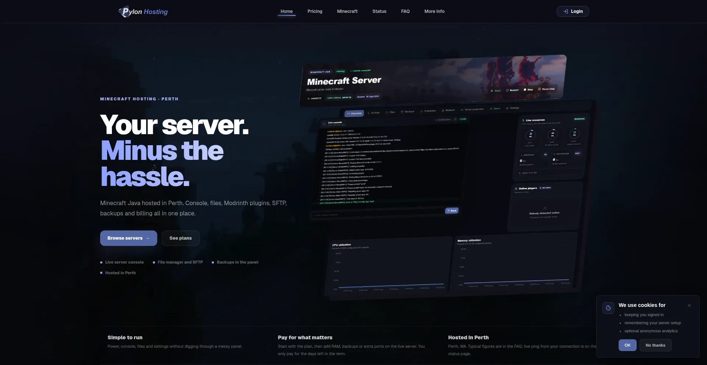Image resolution: width=707 pixels, height=365 pixels.
Task: Select the Files tab in the preview
Action: tap(390, 112)
